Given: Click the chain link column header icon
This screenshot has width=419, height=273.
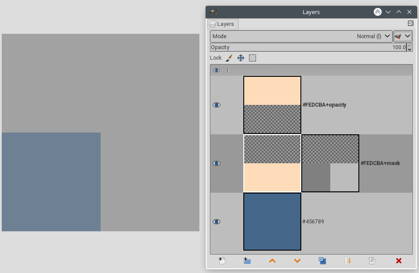Looking at the screenshot, I should coord(229,70).
